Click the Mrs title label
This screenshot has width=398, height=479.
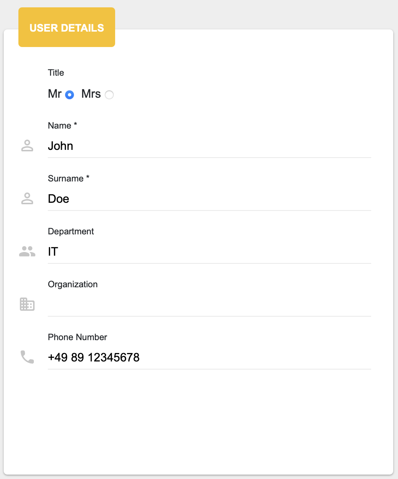pos(91,94)
